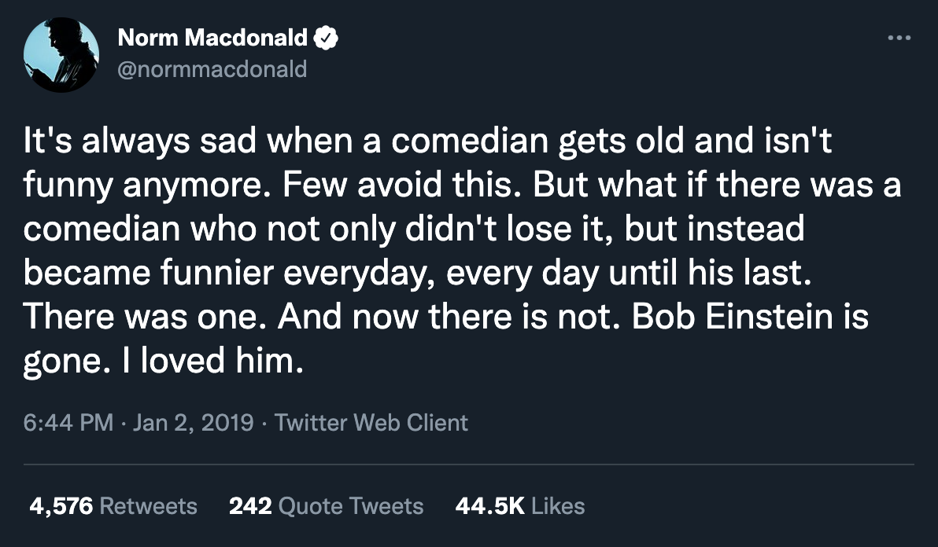Image resolution: width=938 pixels, height=547 pixels.
Task: Click the divider line below the timestamp
Action: [x=469, y=464]
